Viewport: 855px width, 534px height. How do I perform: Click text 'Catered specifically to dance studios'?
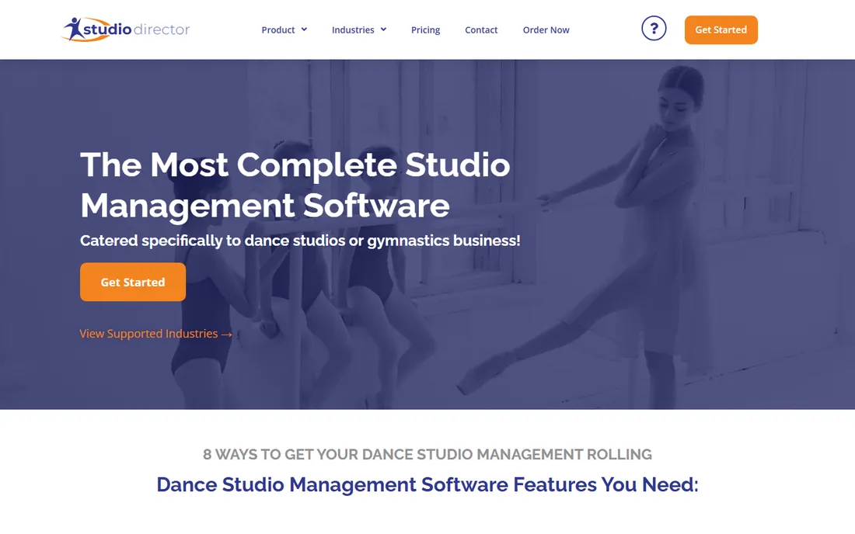pos(213,241)
